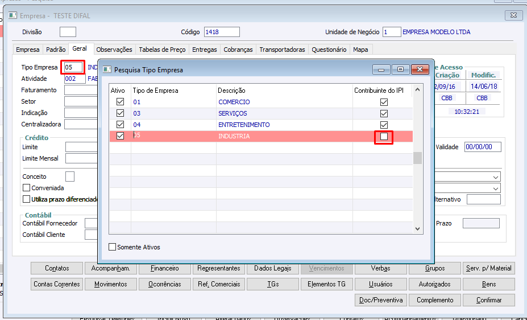The width and height of the screenshot is (527, 320).
Task: Click the Verbas button
Action: tap(381, 268)
